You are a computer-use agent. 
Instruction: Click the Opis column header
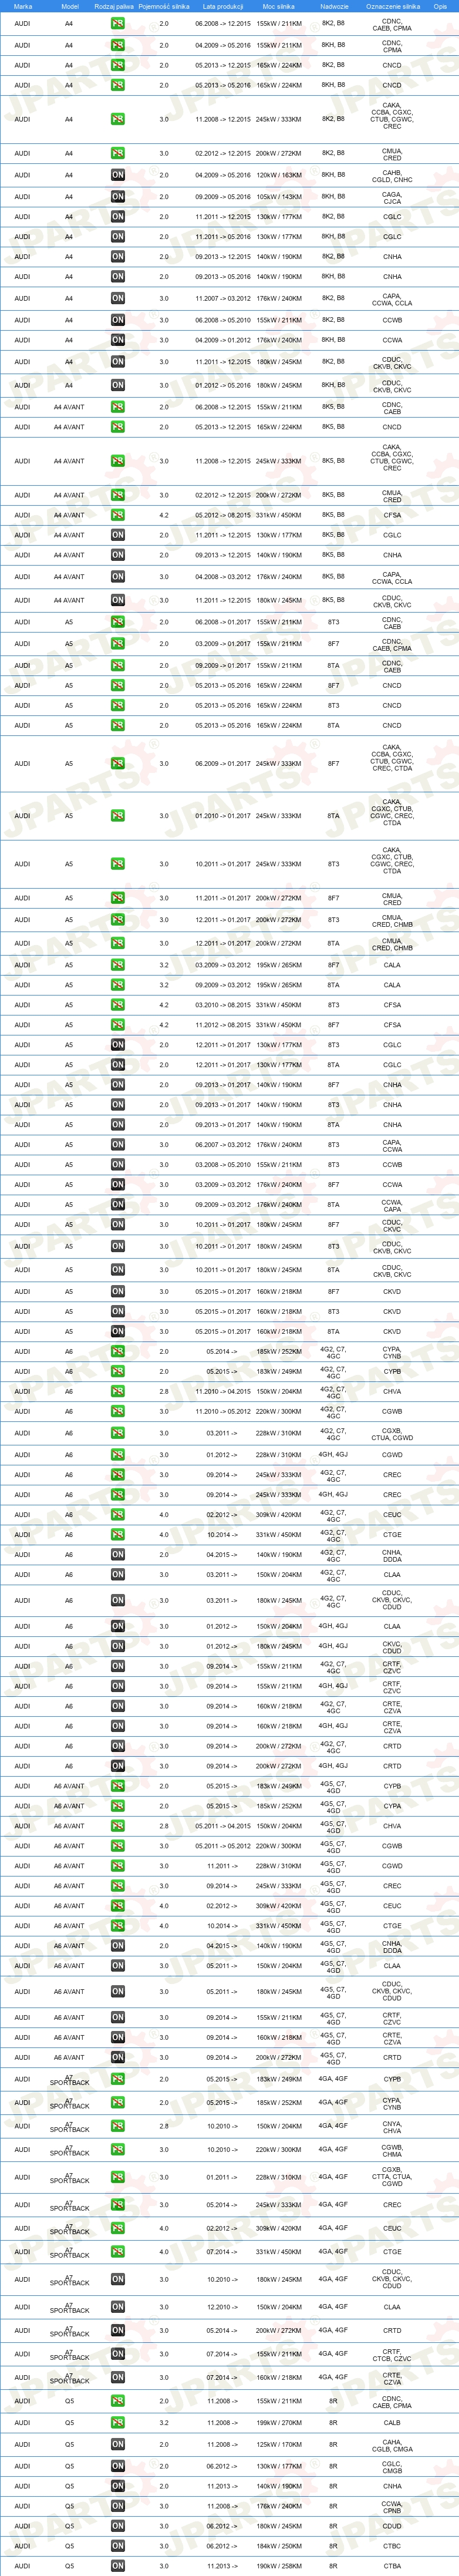440,6
